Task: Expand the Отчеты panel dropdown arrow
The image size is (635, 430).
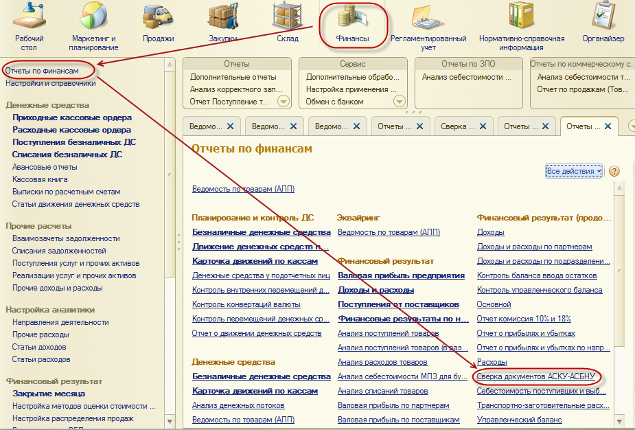Action: pyautogui.click(x=284, y=102)
